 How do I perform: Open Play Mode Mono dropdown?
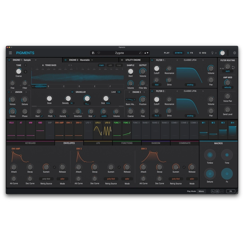[201, 191]
